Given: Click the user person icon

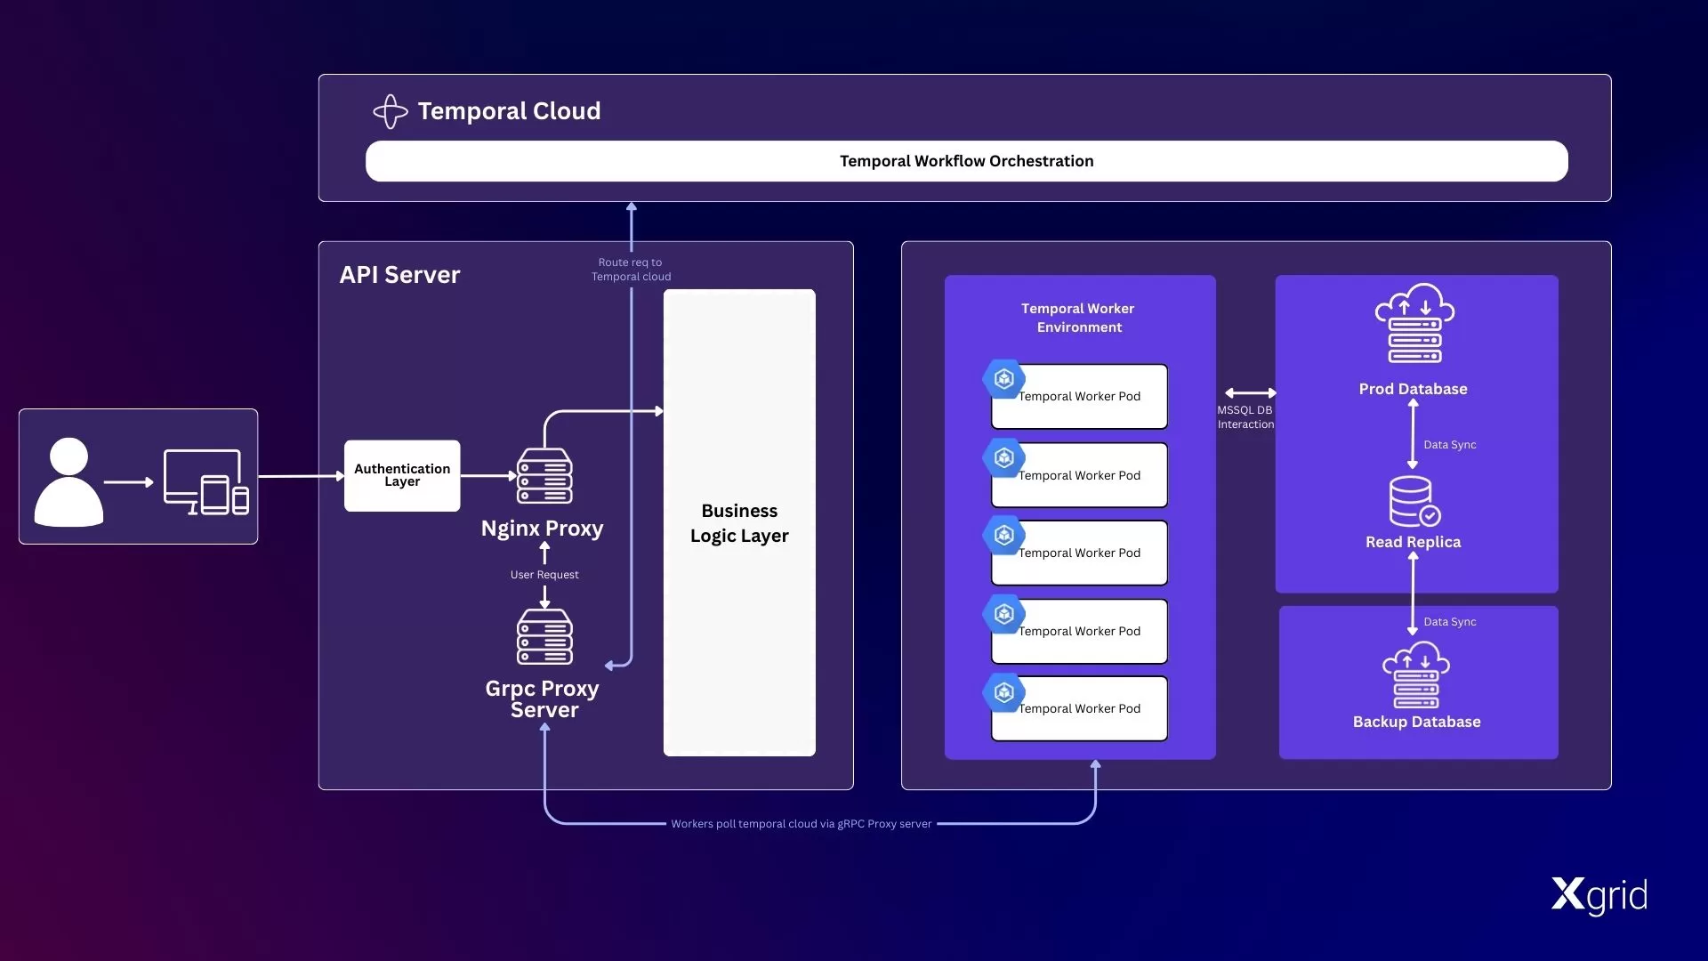Looking at the screenshot, I should pyautogui.click(x=68, y=481).
